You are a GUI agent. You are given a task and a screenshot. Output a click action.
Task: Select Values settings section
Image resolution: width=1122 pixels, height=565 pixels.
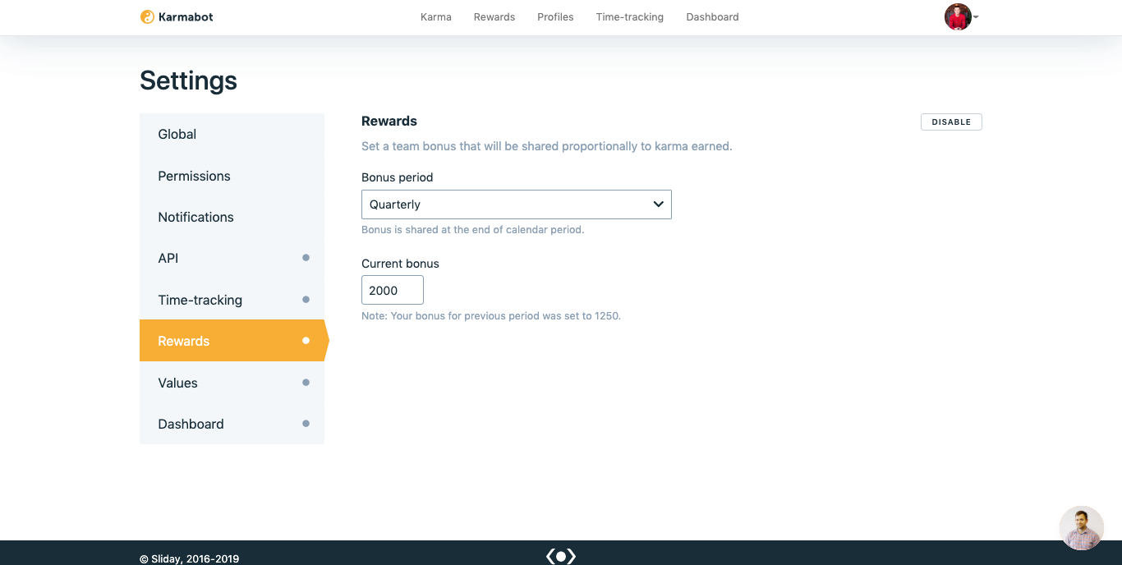tap(232, 383)
